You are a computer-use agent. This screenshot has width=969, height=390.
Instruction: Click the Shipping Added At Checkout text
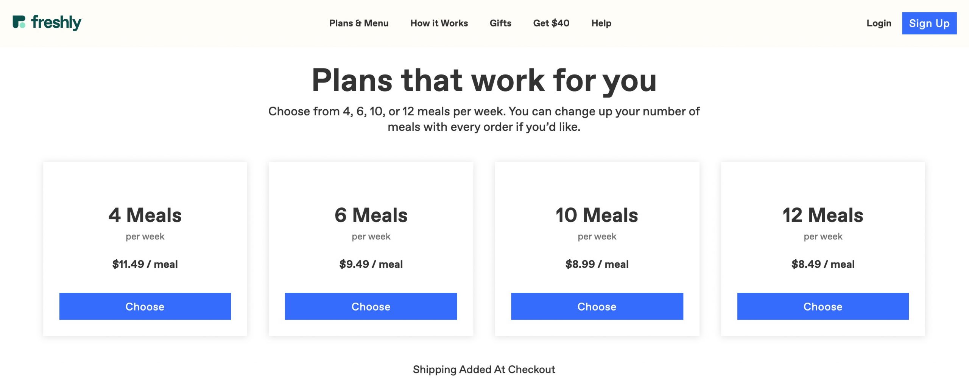tap(484, 369)
